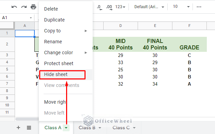Switch to the Class A tab

click(x=53, y=128)
